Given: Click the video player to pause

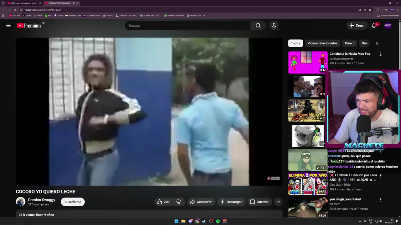Looking at the screenshot, I should (x=149, y=112).
